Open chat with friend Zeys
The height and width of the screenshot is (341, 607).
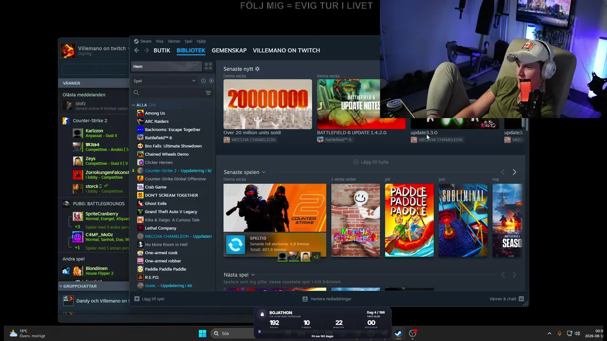click(x=101, y=161)
